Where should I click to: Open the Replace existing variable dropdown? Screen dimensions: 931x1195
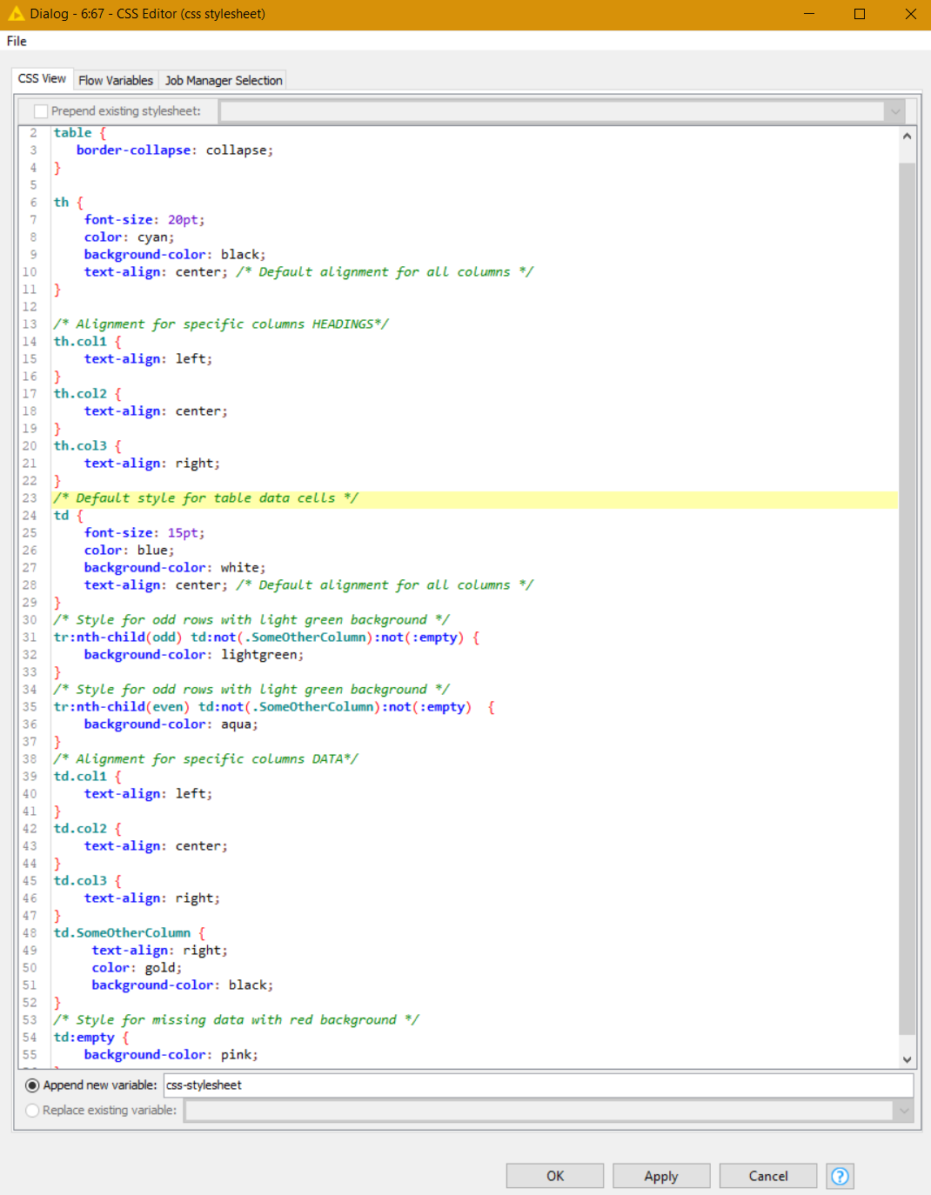[903, 1111]
